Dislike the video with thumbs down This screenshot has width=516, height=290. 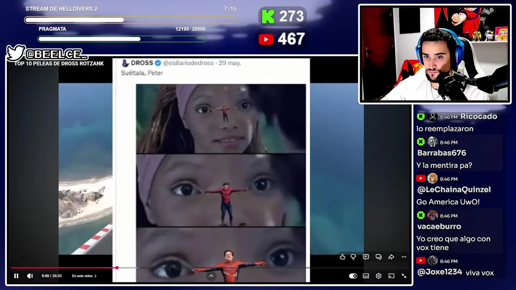point(354,257)
